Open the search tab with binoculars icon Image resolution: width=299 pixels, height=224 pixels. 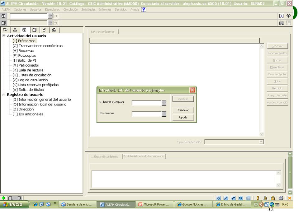coord(54,30)
